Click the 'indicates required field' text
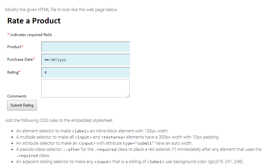 (31, 35)
